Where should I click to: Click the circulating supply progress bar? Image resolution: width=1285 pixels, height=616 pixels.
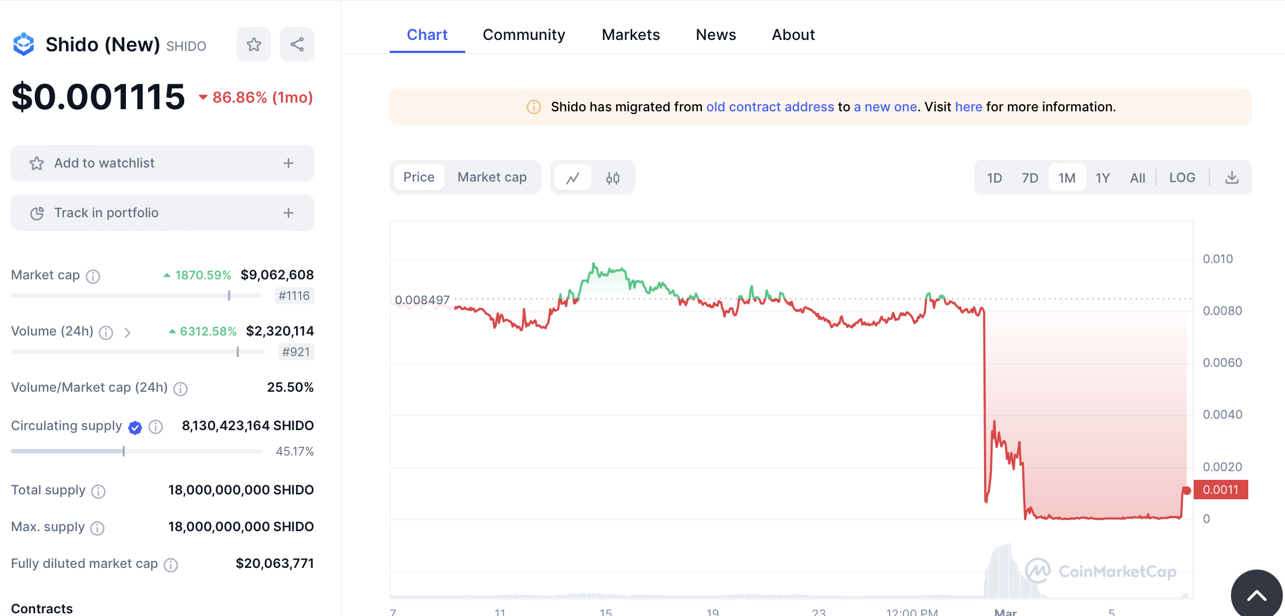coord(136,451)
